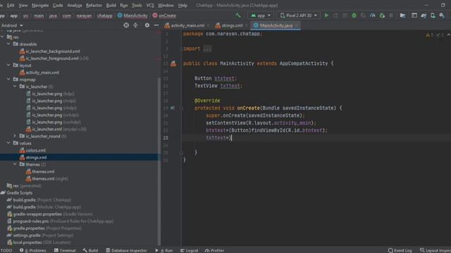Viewport: 451px width, 253px height.
Task: Open the Problems tool window
Action: pyautogui.click(x=33, y=250)
